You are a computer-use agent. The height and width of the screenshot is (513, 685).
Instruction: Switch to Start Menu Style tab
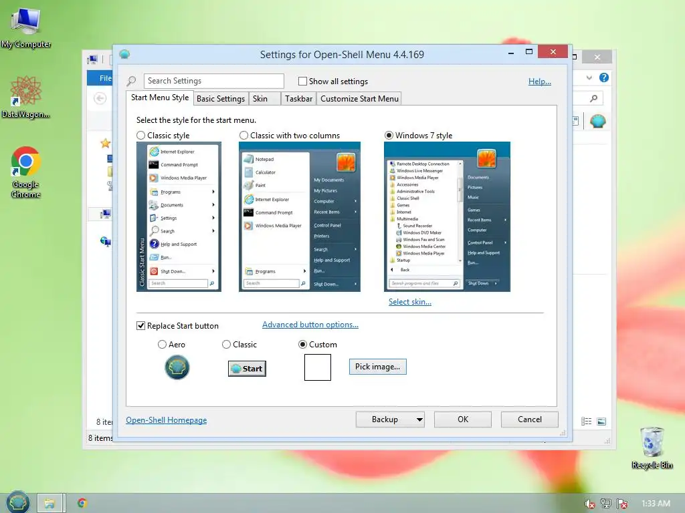point(160,98)
